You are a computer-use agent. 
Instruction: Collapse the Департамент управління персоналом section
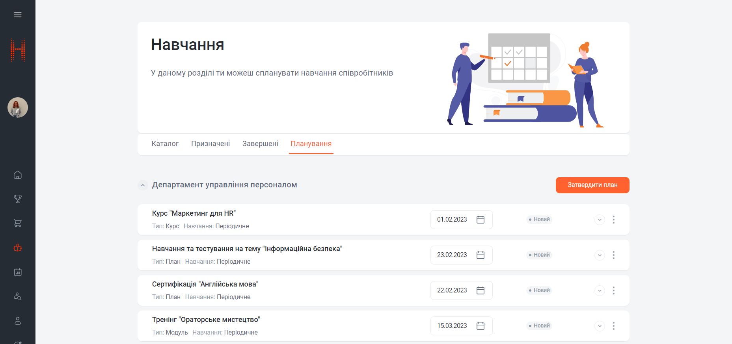(x=143, y=185)
